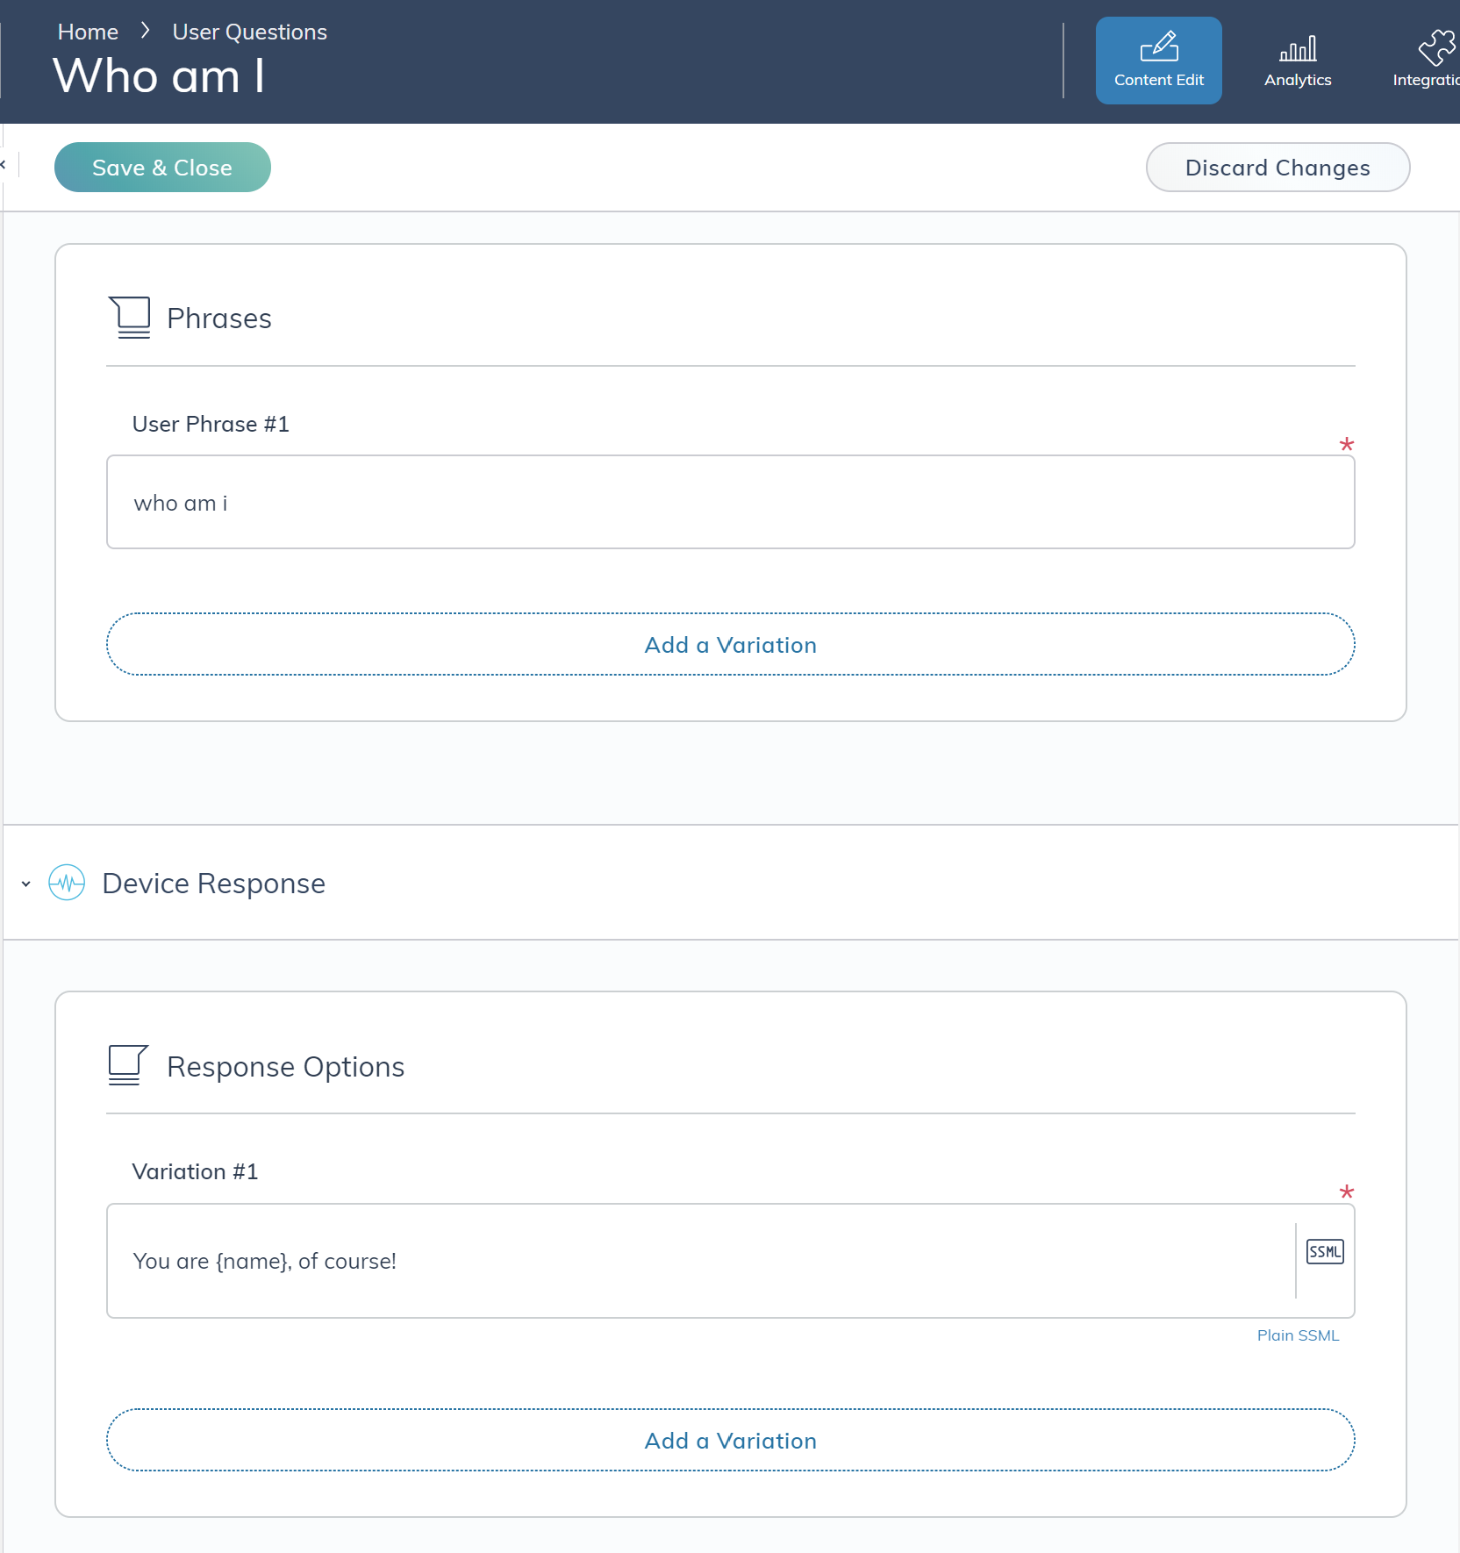The image size is (1460, 1553).
Task: Click the Device Response waveform icon
Action: [67, 883]
